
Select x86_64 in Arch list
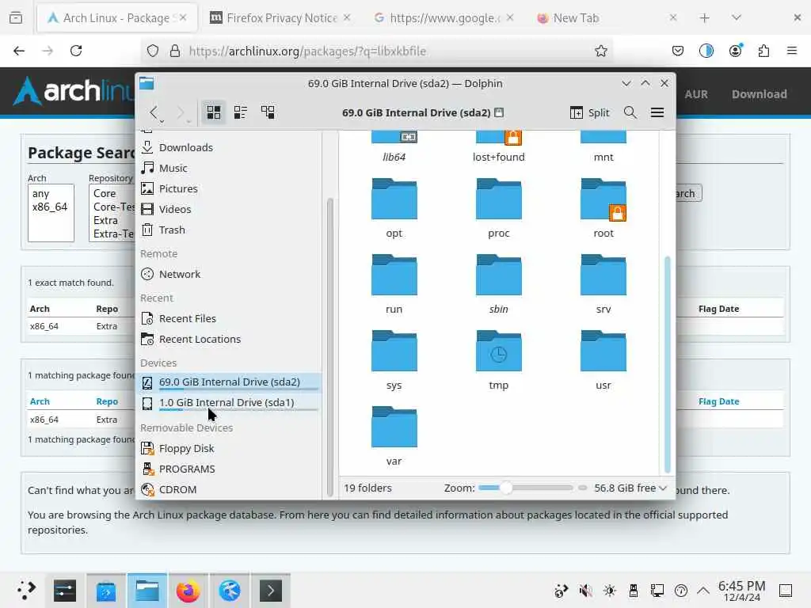(x=50, y=207)
